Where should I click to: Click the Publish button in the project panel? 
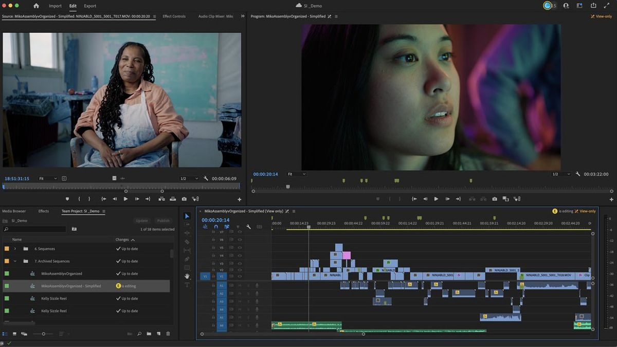click(163, 220)
